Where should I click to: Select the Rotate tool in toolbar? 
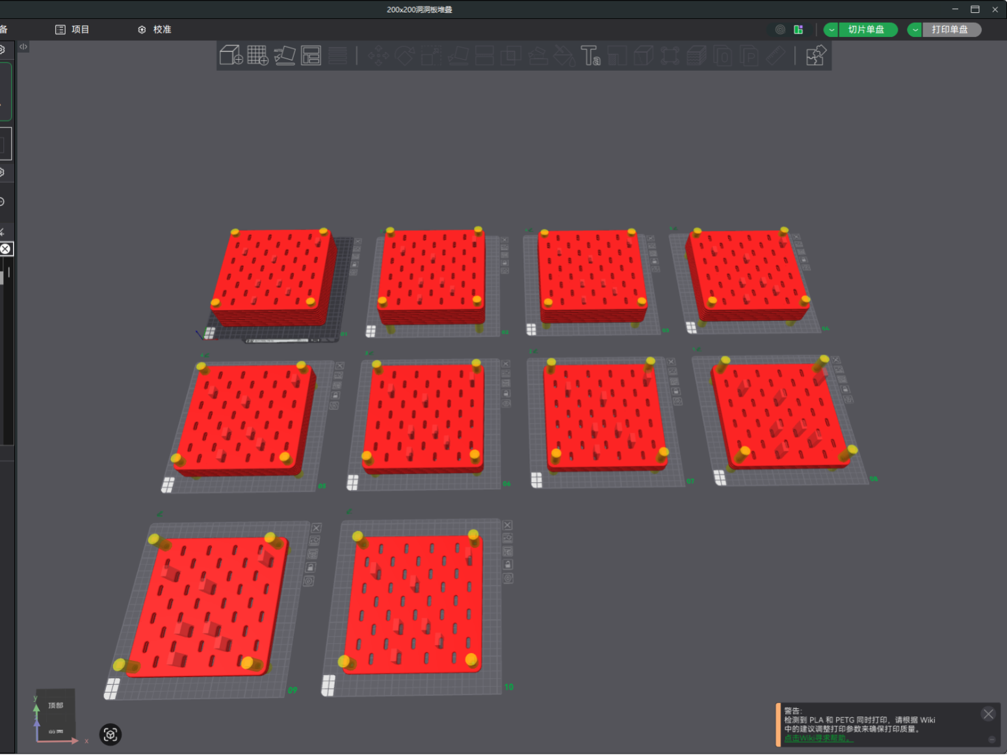point(405,55)
